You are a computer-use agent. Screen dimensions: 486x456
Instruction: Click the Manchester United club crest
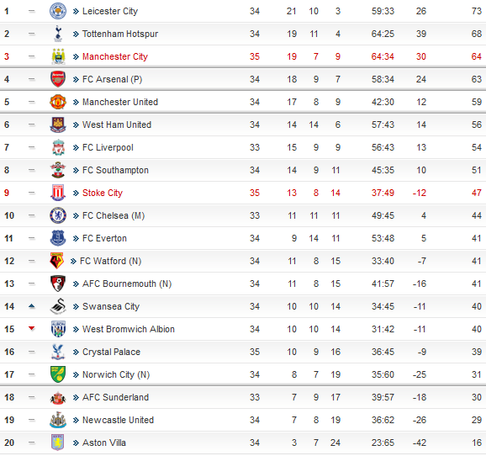pyautogui.click(x=58, y=102)
